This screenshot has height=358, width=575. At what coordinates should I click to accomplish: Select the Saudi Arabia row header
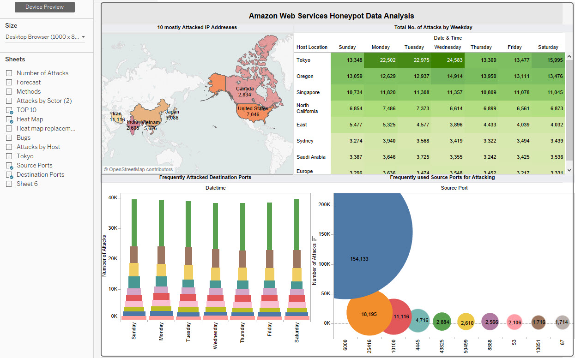(x=311, y=157)
